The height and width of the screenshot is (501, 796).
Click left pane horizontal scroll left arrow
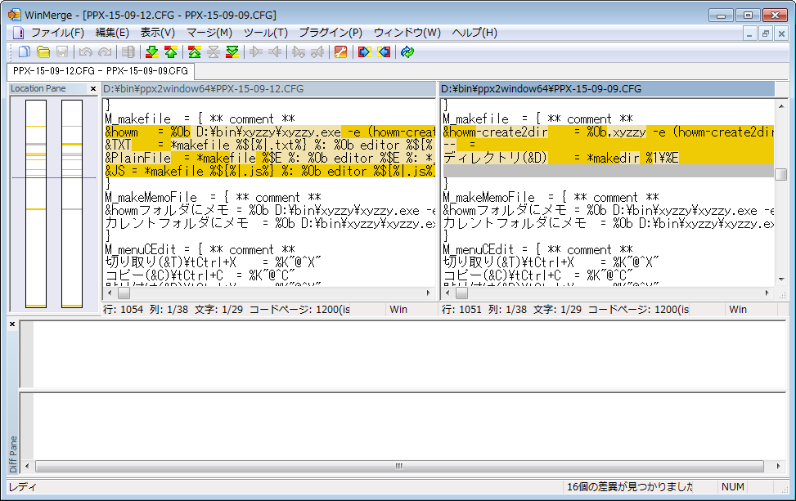click(x=110, y=293)
